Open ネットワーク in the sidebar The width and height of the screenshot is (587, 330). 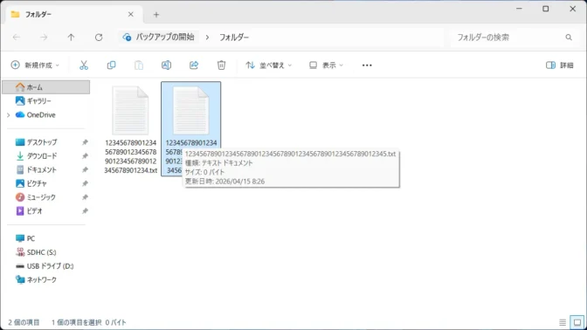point(36,280)
